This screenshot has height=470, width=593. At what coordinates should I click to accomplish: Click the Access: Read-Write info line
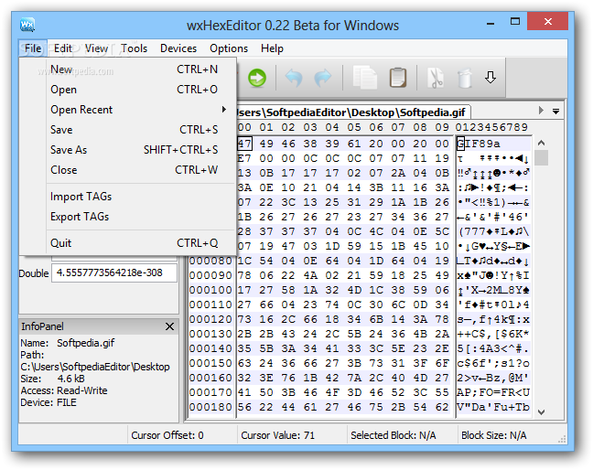[64, 390]
